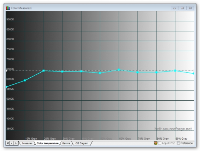Viewport: 200px width, 151px height.
Task: Click the X button left of the tabs
Action: tap(8, 143)
